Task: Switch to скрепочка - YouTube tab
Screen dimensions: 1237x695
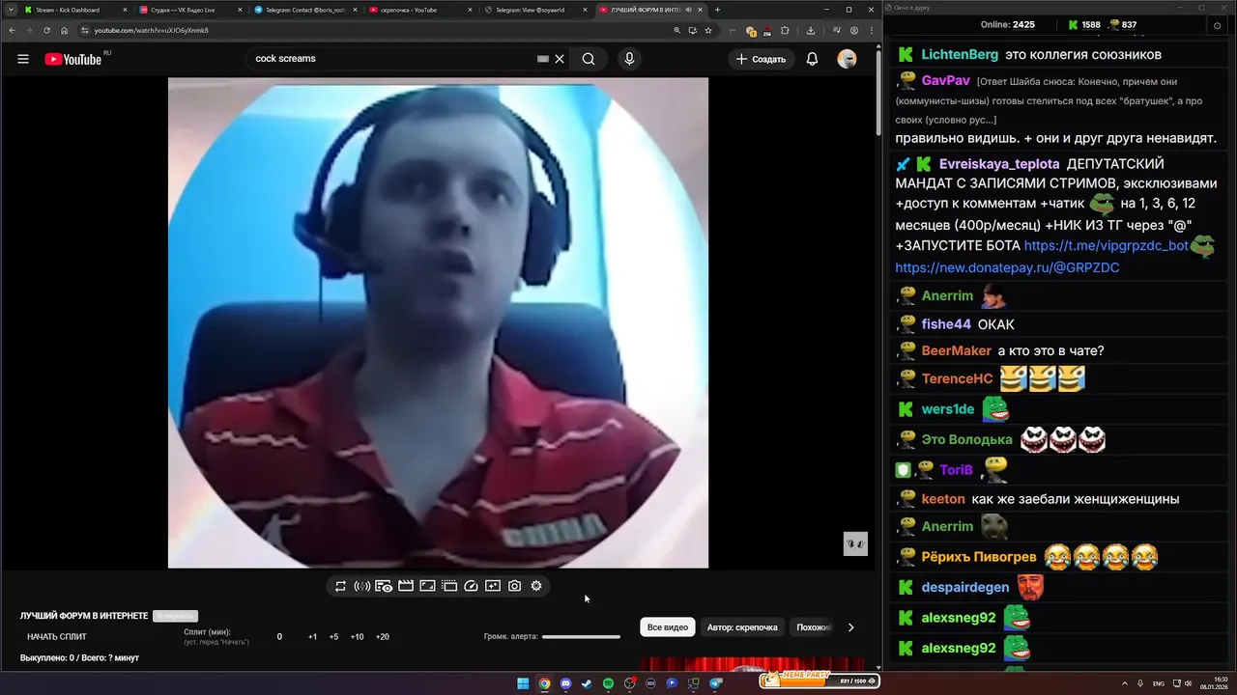Action: coord(418,10)
